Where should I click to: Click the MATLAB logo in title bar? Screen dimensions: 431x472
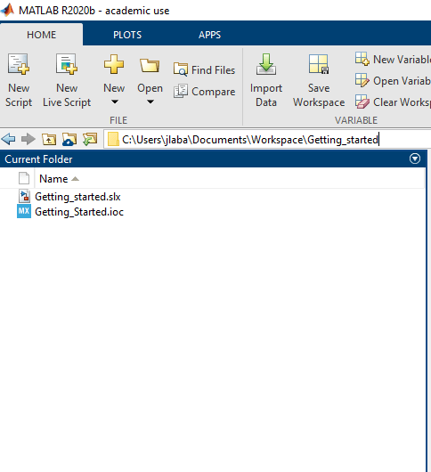pos(7,10)
